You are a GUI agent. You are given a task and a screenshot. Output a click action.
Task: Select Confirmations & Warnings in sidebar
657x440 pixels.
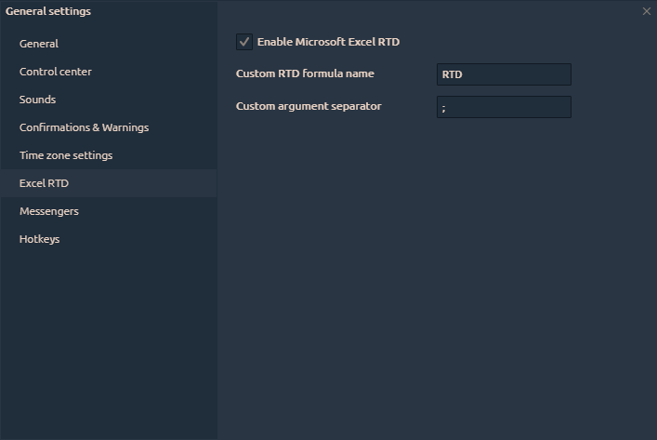(84, 127)
